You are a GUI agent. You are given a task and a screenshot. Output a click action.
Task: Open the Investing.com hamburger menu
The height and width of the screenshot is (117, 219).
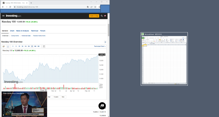(x=3, y=16)
